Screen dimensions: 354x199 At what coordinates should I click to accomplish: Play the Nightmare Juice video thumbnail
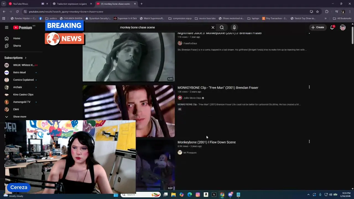point(129,57)
